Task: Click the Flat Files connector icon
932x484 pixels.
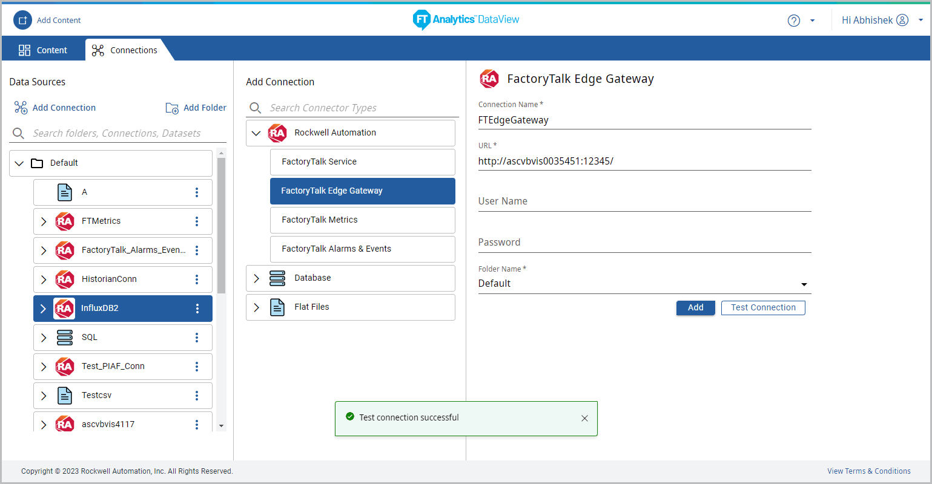Action: pyautogui.click(x=277, y=307)
